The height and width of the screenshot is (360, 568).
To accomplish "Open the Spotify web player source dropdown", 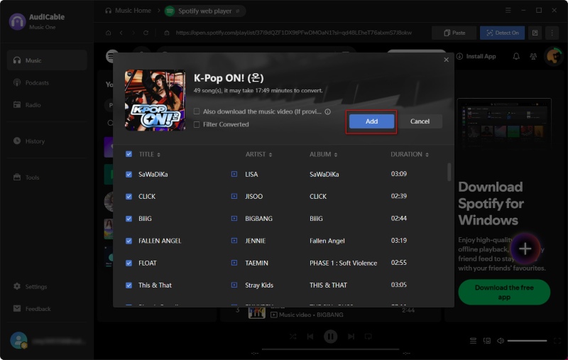I will click(204, 11).
